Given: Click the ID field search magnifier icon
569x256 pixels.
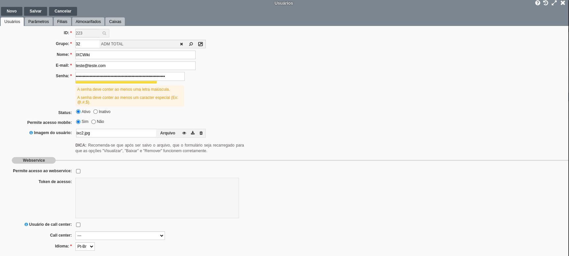Looking at the screenshot, I should pyautogui.click(x=104, y=33).
